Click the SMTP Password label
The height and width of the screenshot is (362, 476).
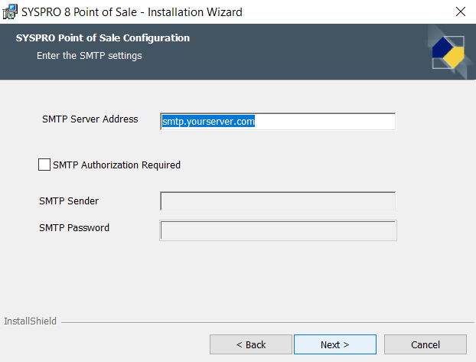point(74,228)
